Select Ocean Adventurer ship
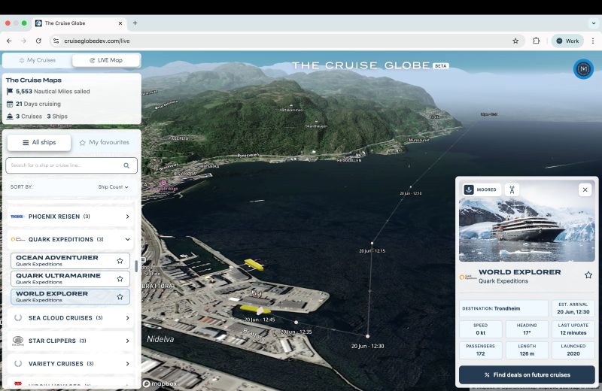This screenshot has width=602, height=391. click(70, 260)
